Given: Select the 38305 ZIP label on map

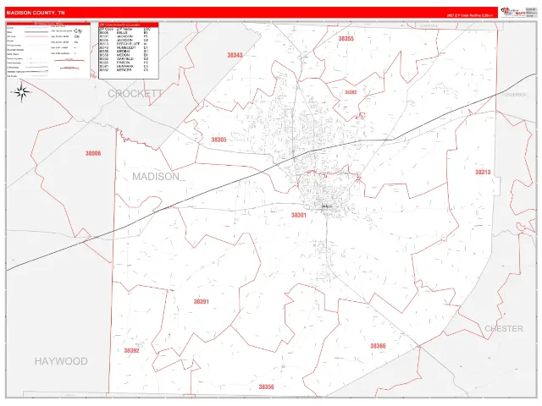Looking at the screenshot, I should click(218, 140).
